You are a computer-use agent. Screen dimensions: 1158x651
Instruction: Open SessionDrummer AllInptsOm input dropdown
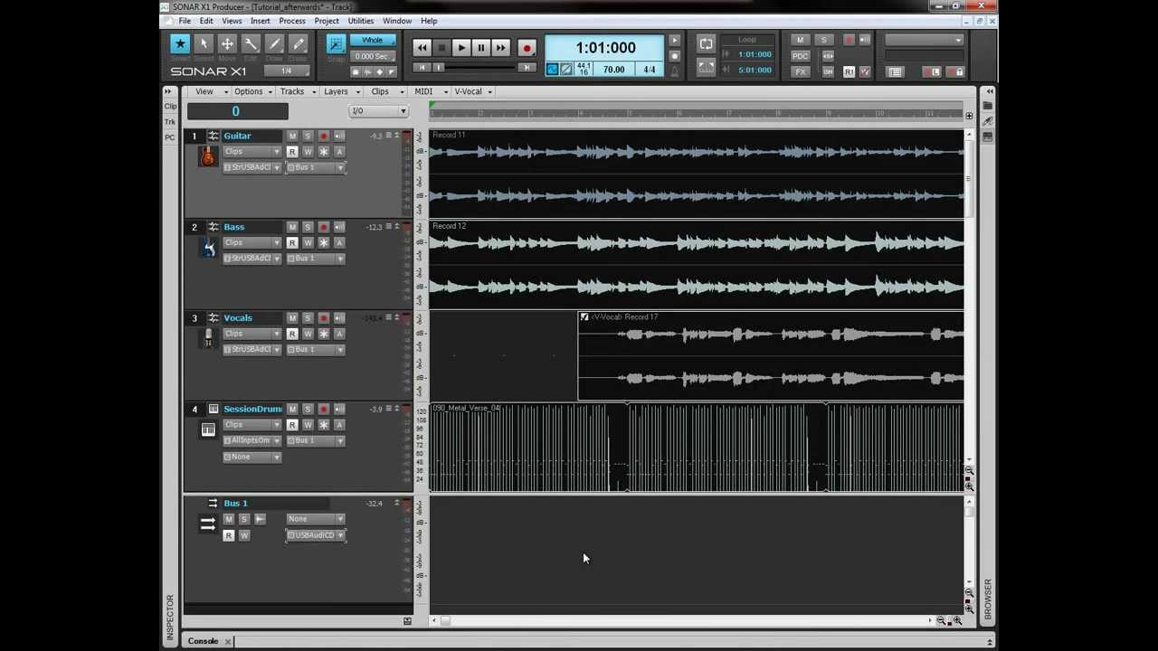pyautogui.click(x=252, y=441)
